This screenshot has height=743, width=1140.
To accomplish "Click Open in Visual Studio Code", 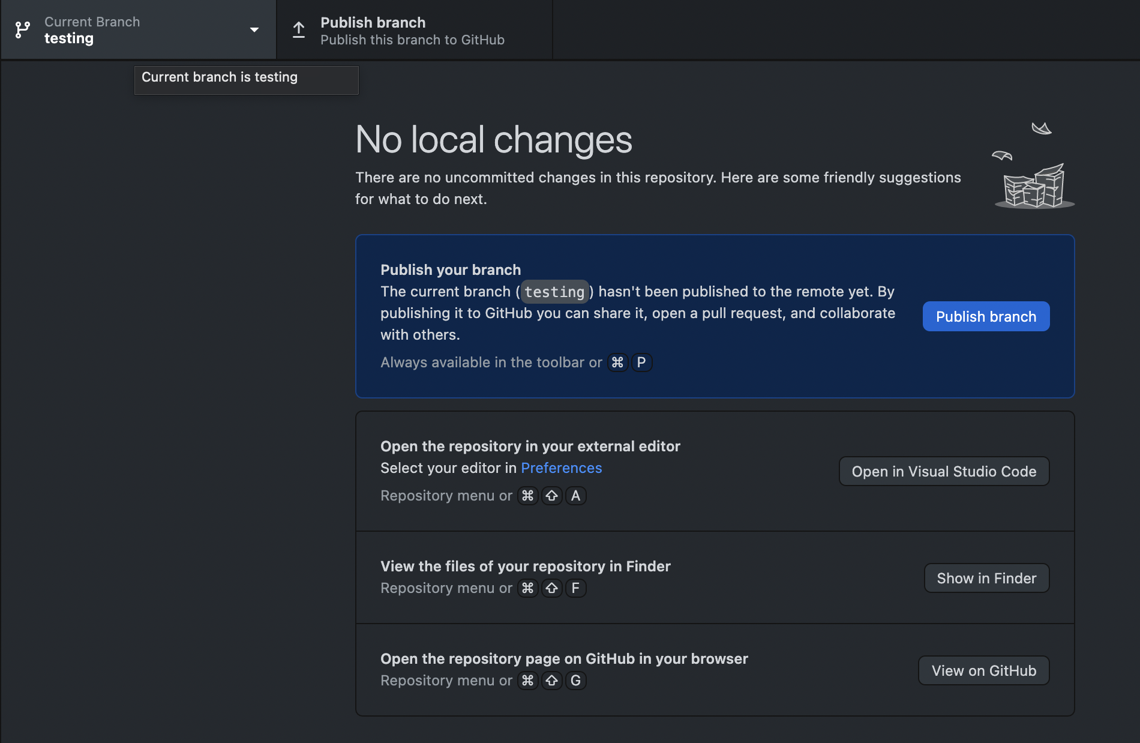I will click(944, 471).
